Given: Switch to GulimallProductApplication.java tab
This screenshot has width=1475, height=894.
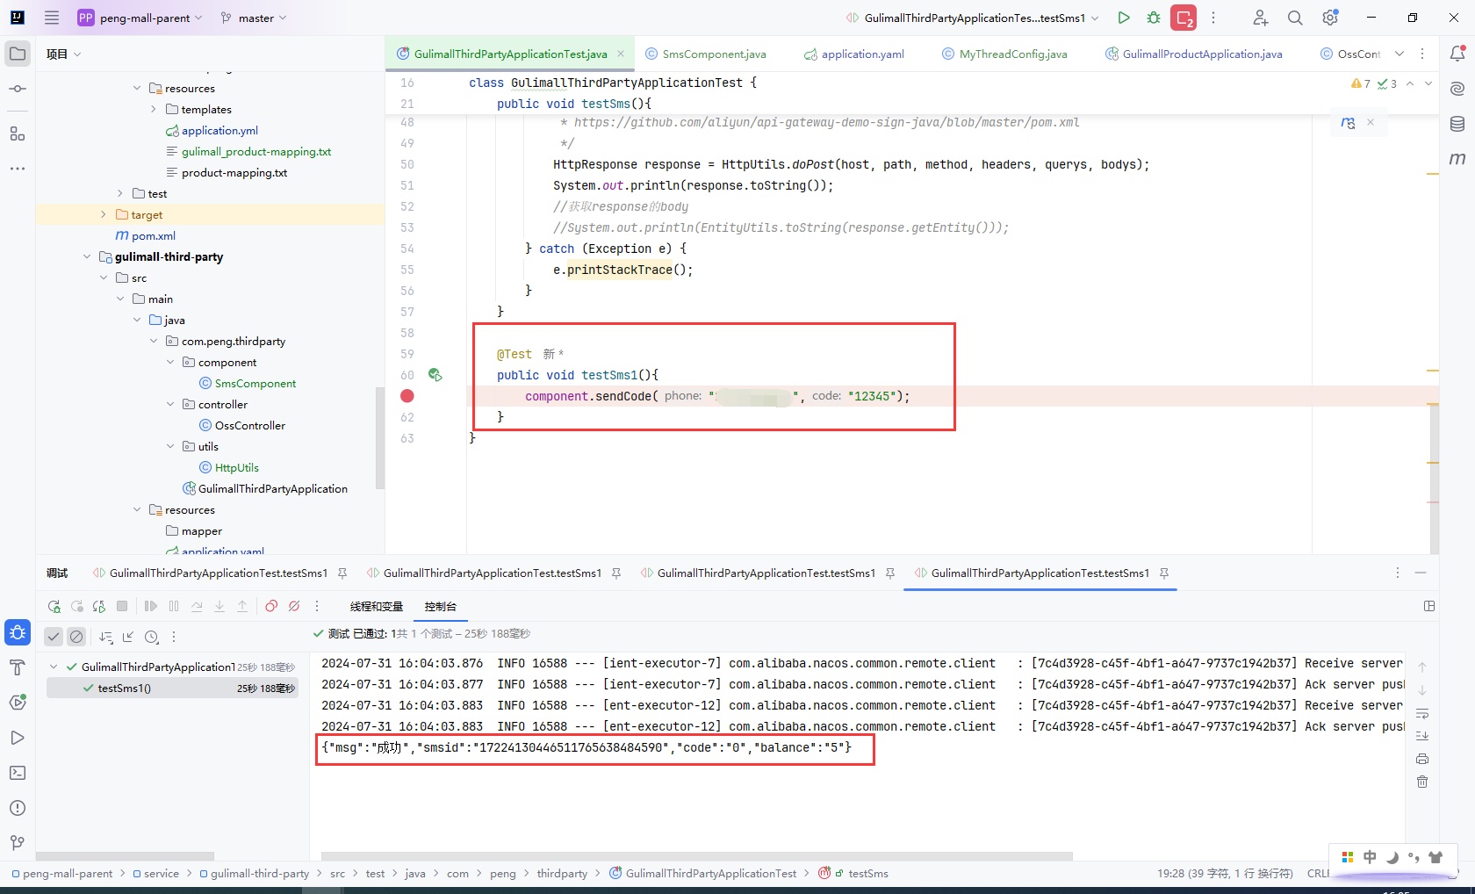Looking at the screenshot, I should [x=1194, y=54].
